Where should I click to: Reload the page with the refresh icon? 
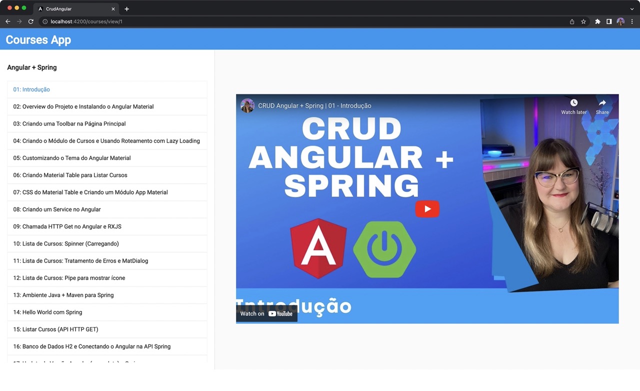coord(31,21)
